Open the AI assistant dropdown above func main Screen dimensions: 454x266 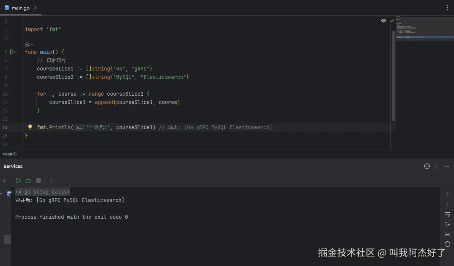(29, 45)
